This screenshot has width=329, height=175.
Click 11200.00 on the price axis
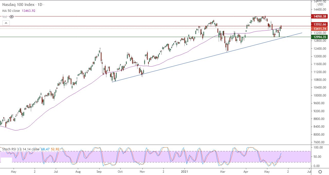coord(319,72)
